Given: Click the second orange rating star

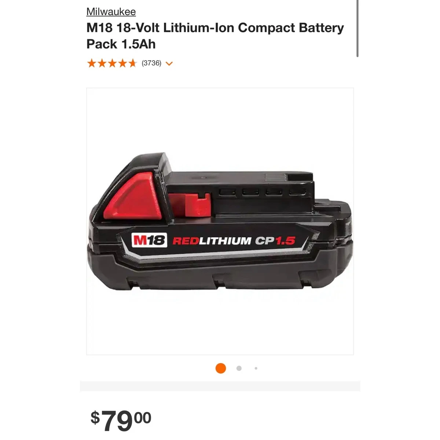Looking at the screenshot, I should [102, 63].
